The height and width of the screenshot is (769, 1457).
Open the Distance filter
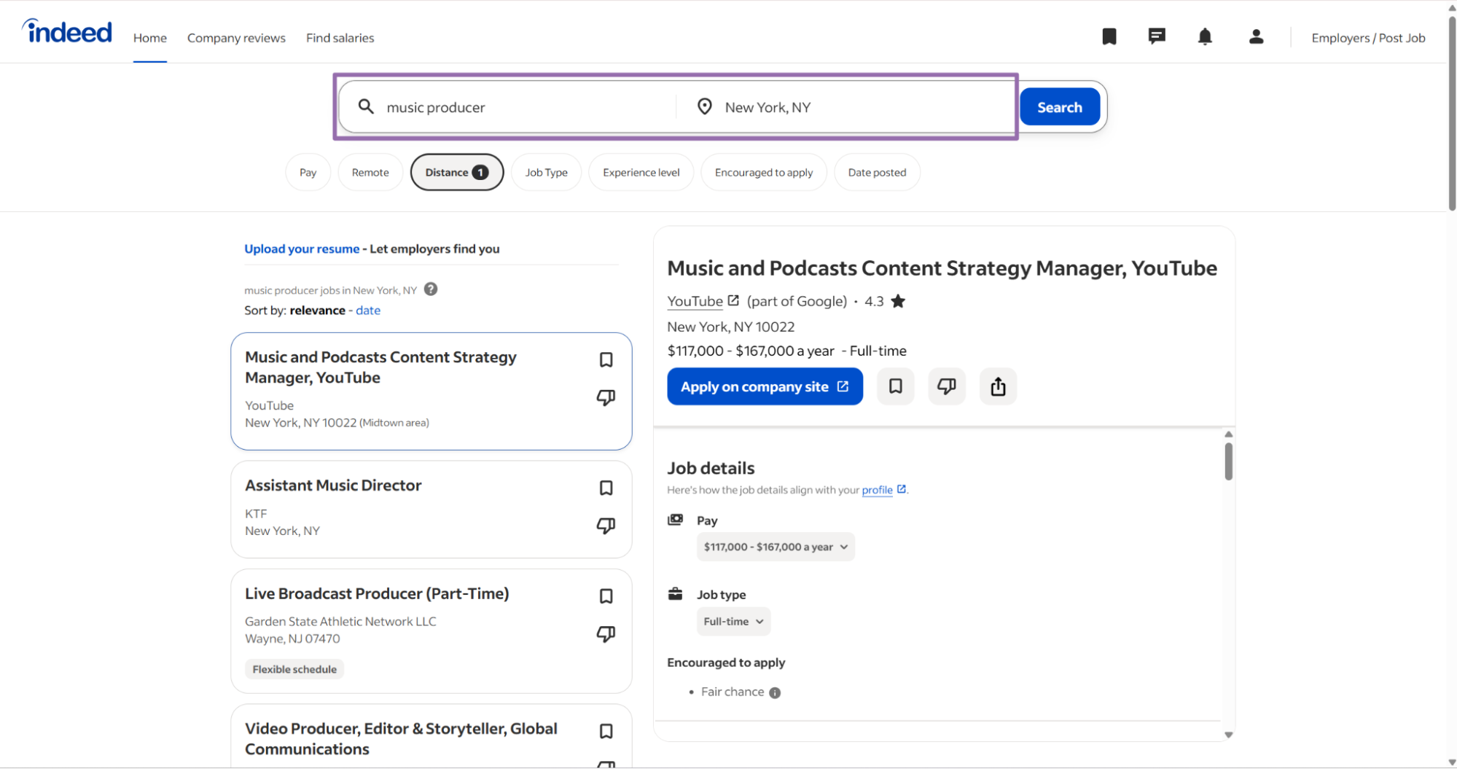click(x=457, y=172)
